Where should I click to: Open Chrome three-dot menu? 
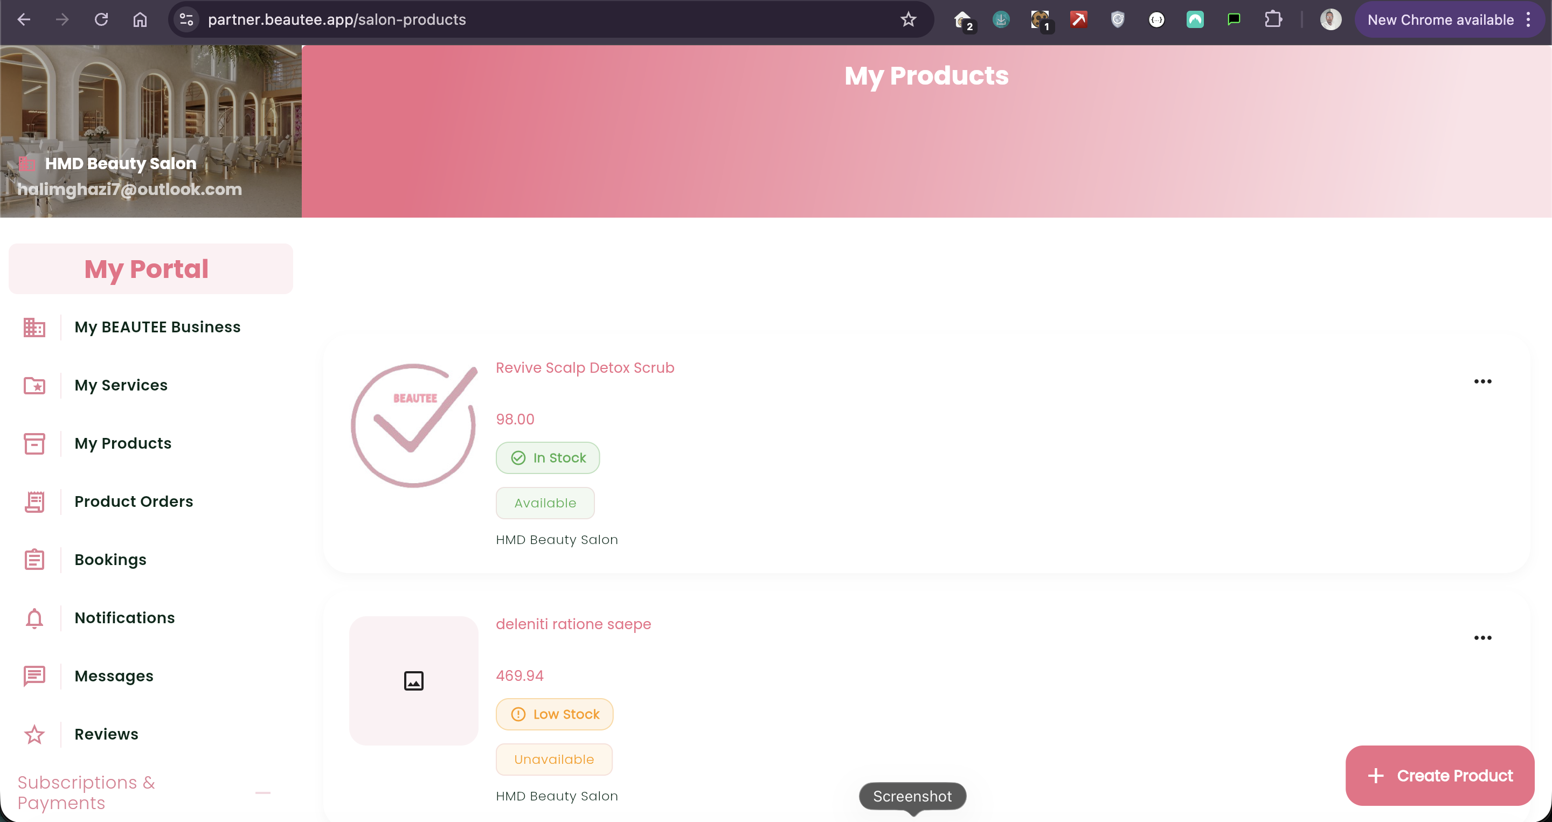1528,19
